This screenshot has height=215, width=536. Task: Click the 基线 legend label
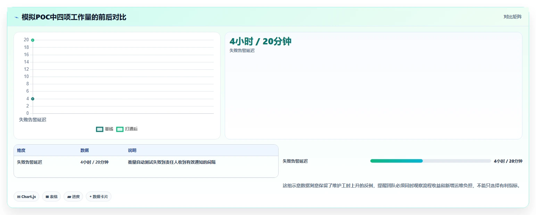[x=109, y=129]
